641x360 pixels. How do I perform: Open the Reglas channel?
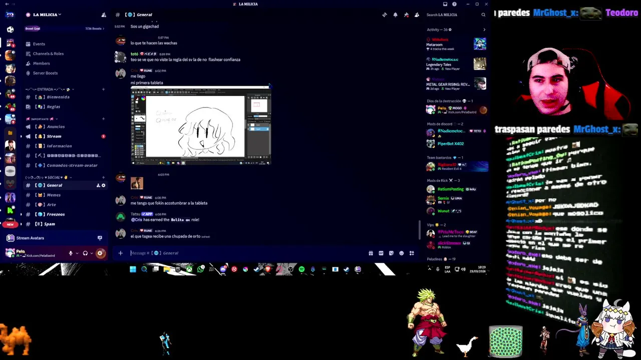tap(64, 106)
